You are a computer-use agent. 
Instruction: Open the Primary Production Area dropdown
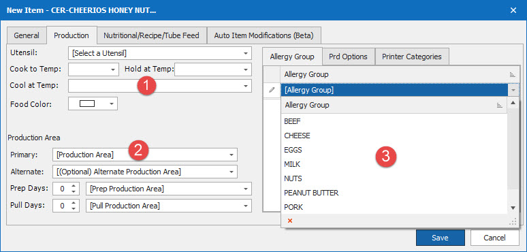coord(231,155)
